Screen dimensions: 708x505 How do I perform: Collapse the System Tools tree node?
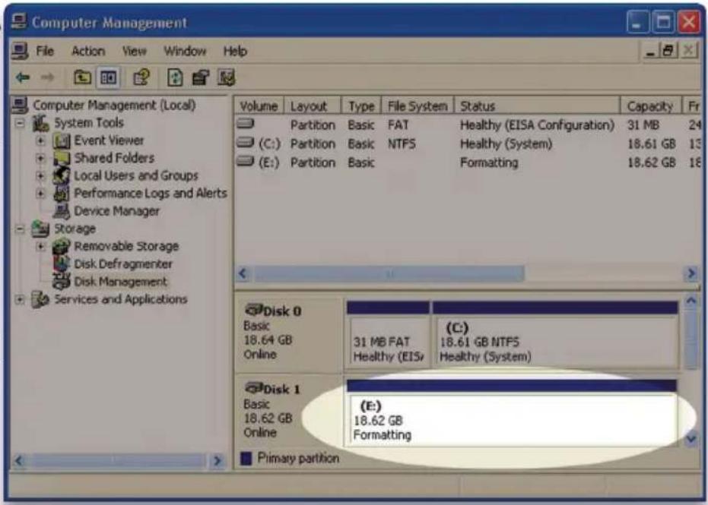[x=20, y=123]
